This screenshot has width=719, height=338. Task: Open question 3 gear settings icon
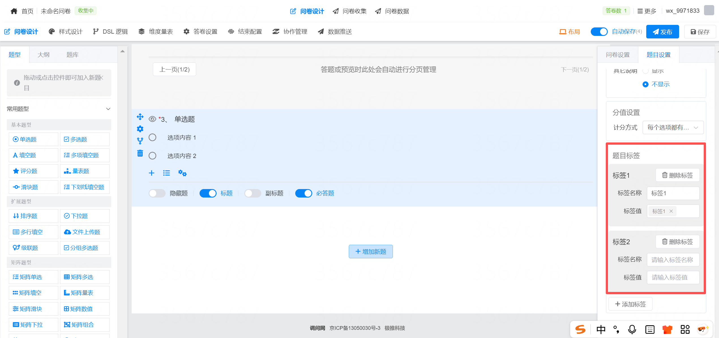click(140, 129)
